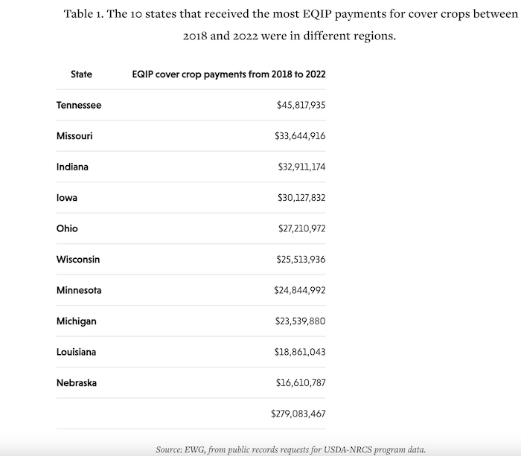Click Tennessee's $45,817,935 payment value
The image size is (521, 456).
(301, 106)
